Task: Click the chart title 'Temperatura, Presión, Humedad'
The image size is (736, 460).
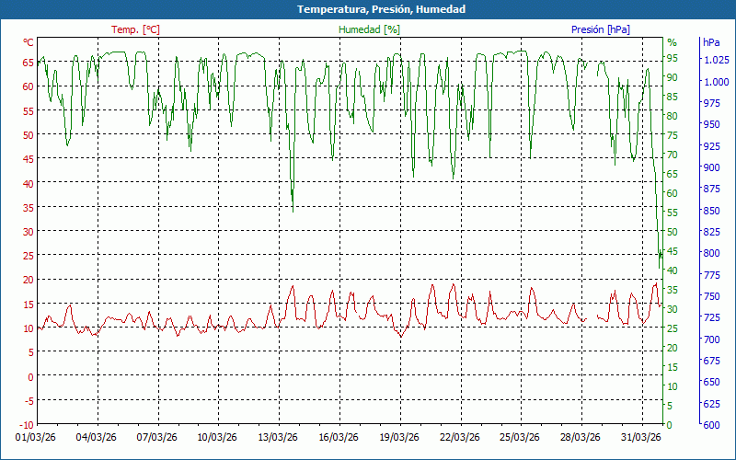Action: (368, 9)
